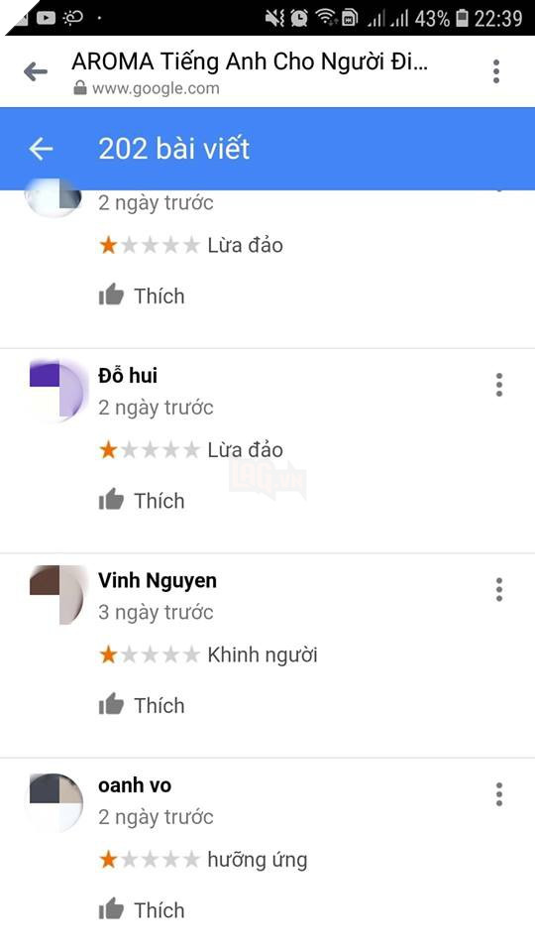The height and width of the screenshot is (952, 535).
Task: Open options menu for Vinh Nguyen's review
Action: (498, 589)
